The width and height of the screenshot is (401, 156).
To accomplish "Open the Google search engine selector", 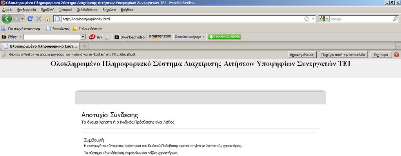I will [324, 19].
